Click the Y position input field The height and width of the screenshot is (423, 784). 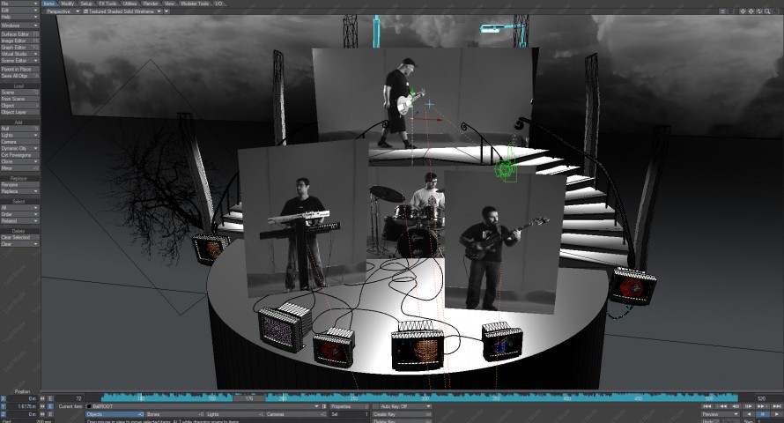click(21, 406)
